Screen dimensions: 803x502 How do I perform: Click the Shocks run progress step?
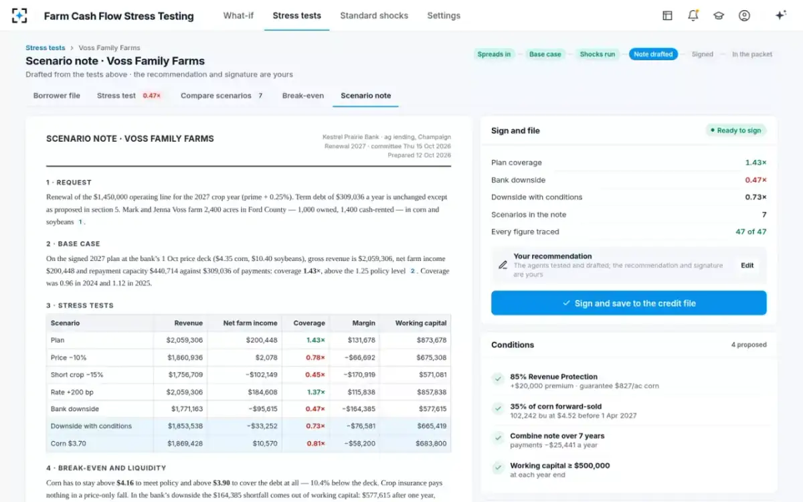click(598, 54)
